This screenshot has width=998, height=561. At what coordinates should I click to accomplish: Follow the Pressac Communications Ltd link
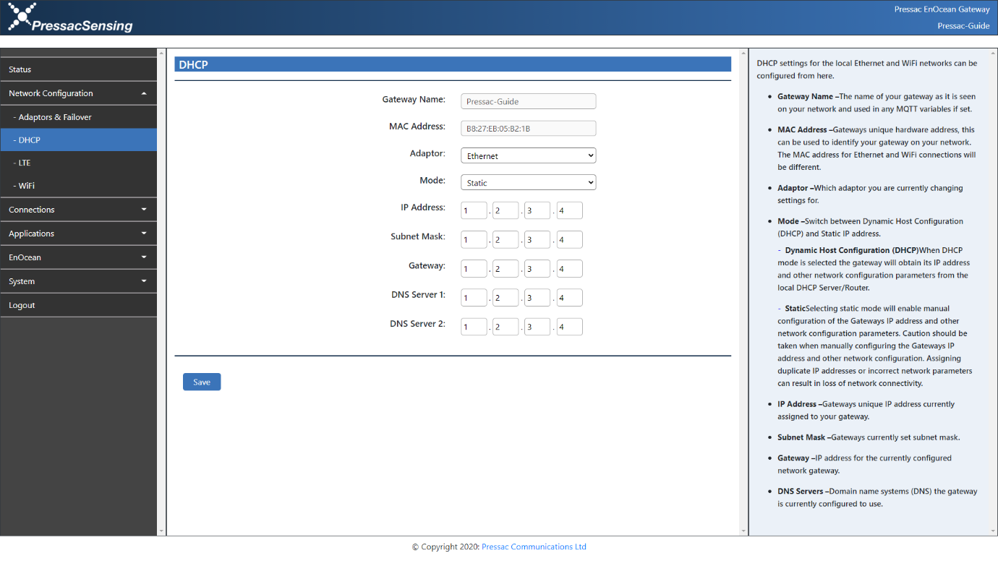tap(534, 547)
